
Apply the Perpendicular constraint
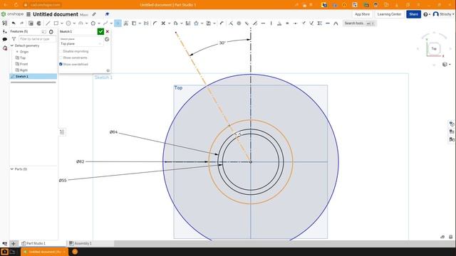tap(279, 23)
